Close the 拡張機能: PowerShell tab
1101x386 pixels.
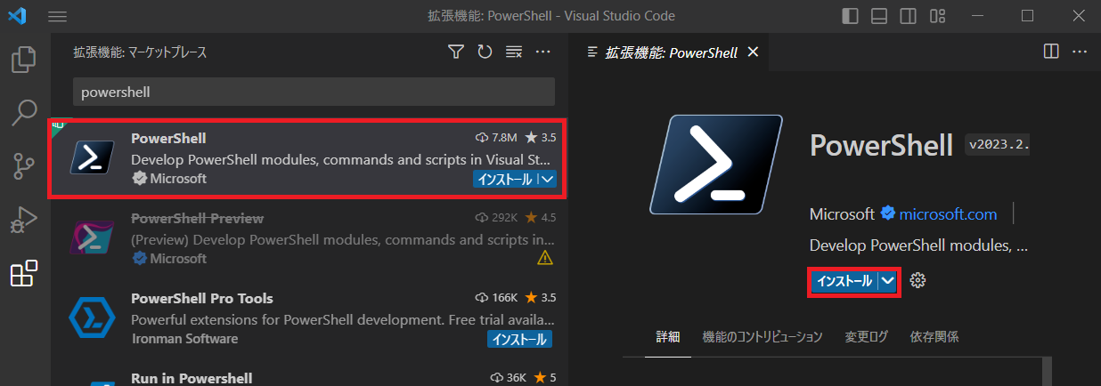[x=753, y=52]
